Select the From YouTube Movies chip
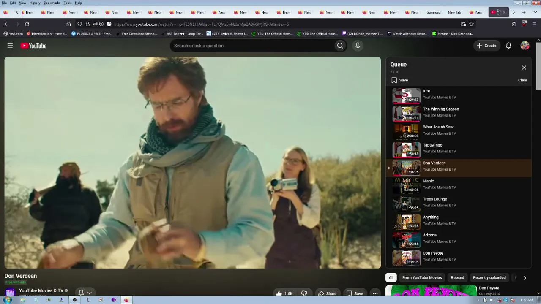The width and height of the screenshot is (541, 304). (x=422, y=277)
